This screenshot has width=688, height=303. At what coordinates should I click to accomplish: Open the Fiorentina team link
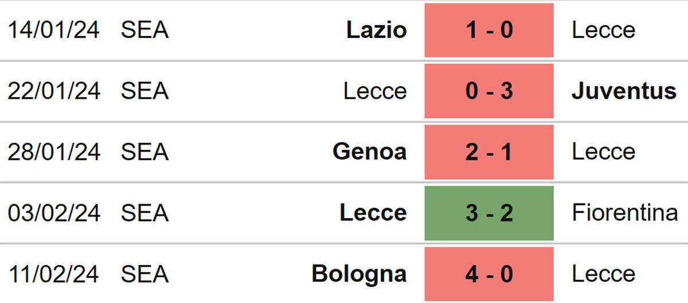(625, 213)
